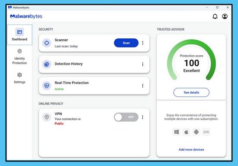The height and width of the screenshot is (166, 238).
Task: Open the account profile icon
Action: [225, 16]
